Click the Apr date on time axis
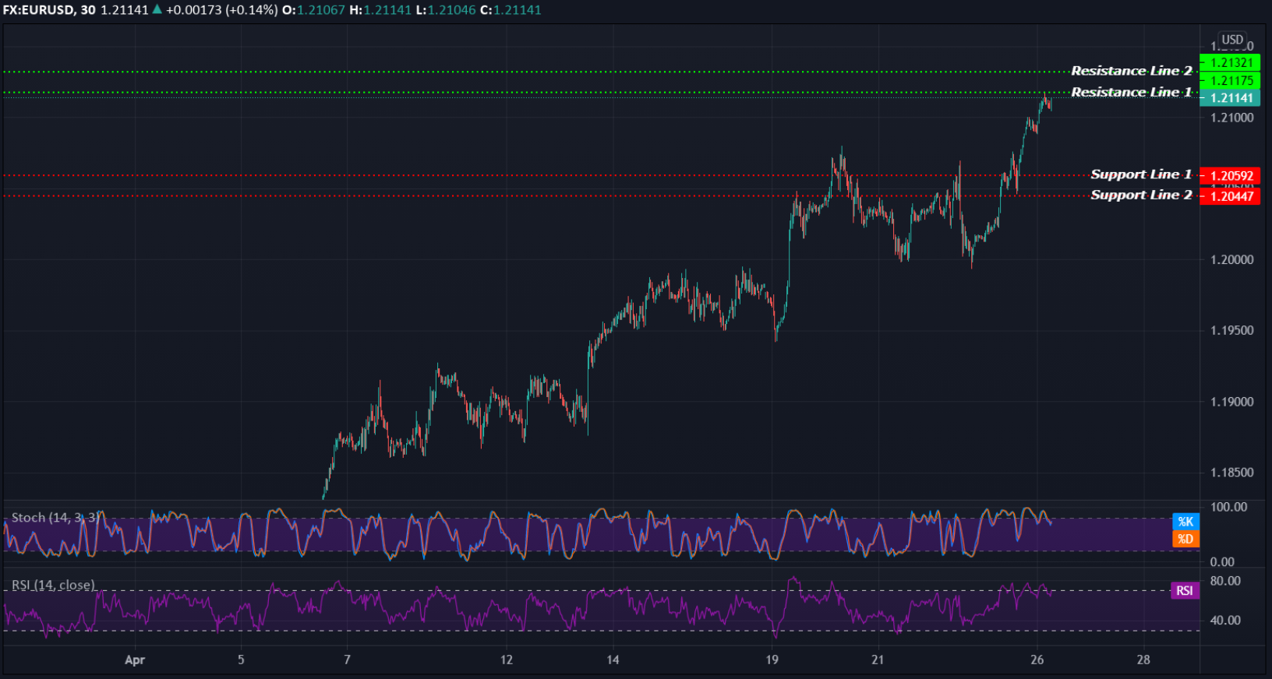 tap(135, 660)
